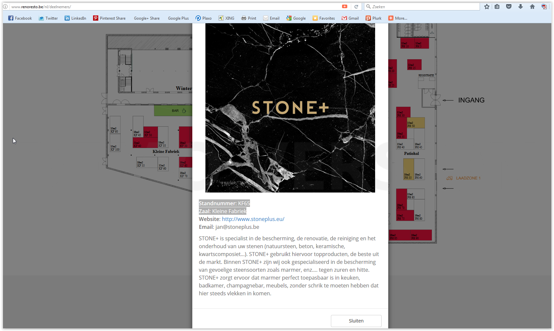Print the page
Image resolution: width=554 pixels, height=331 pixels.
click(249, 18)
